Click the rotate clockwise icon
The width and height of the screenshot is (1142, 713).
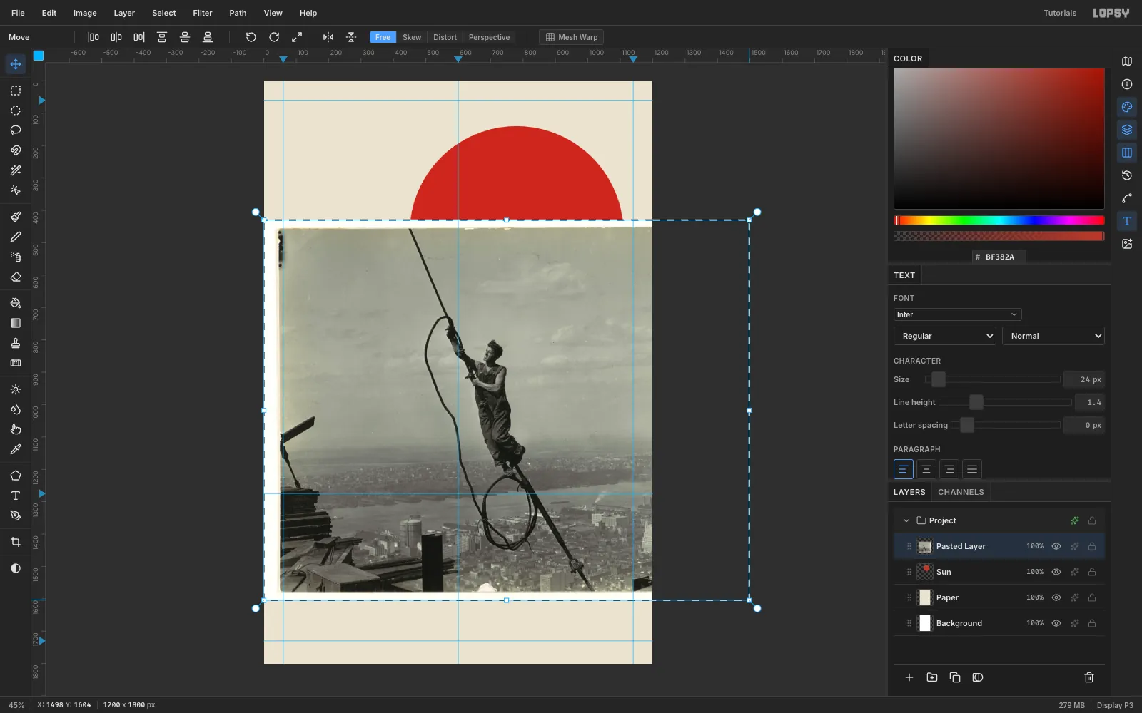[x=274, y=37]
